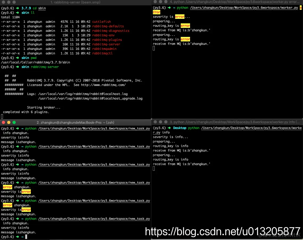Click the rabbit@localhost.log path
Image resolution: width=303 pixels, height=240 pixels.
(83, 94)
